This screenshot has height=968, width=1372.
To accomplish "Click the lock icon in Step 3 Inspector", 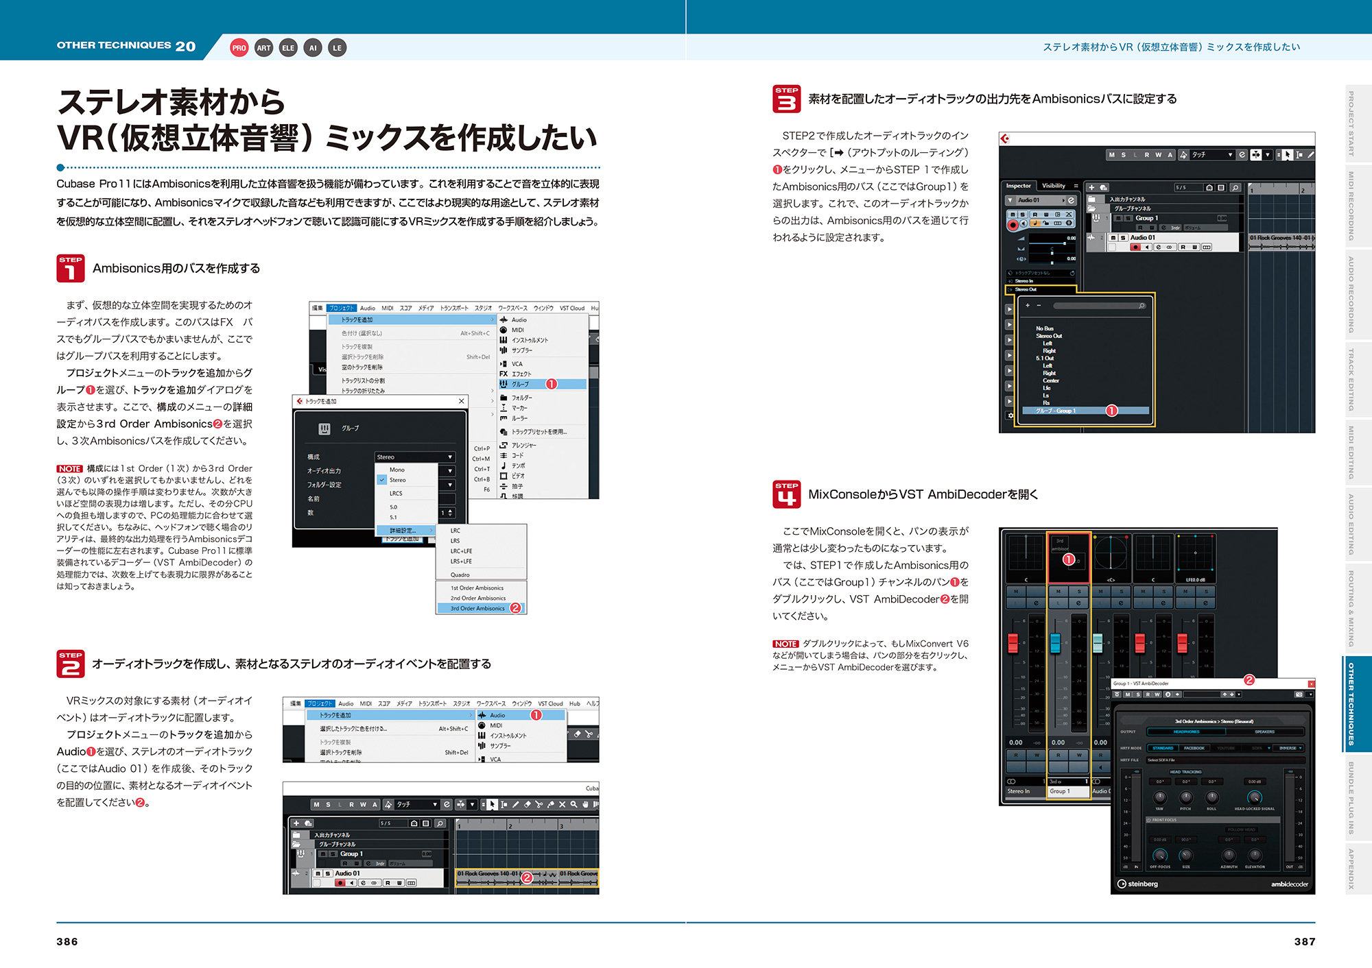I will coord(1046,223).
